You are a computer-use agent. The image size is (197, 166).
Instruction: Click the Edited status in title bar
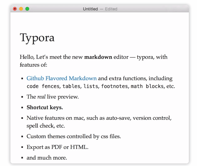coord(111,9)
